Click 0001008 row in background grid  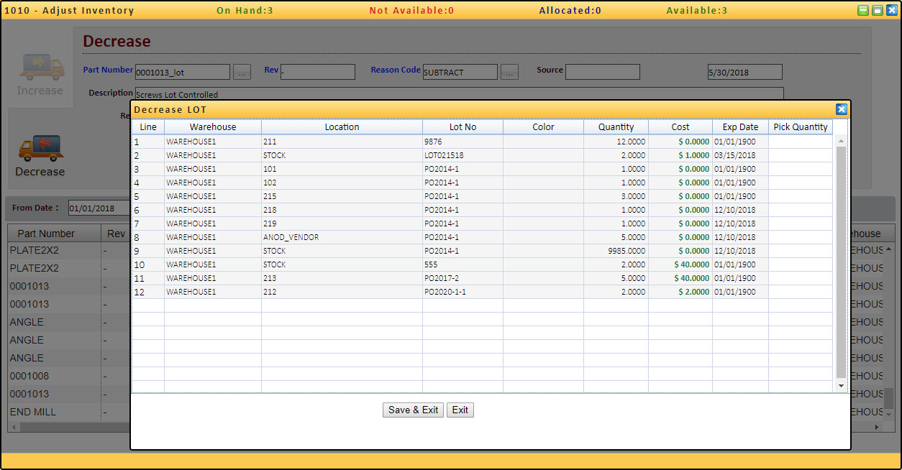(54, 376)
